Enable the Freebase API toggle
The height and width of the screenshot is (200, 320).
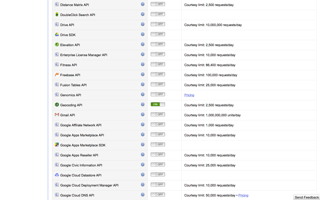click(158, 74)
